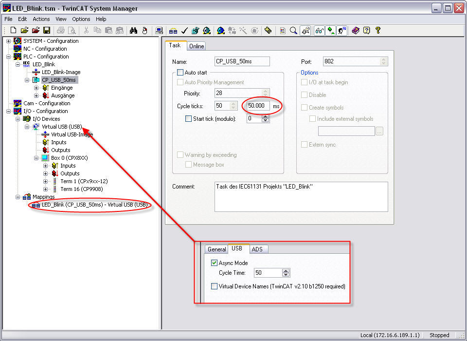Click the 50.000 ms cycle time field
The height and width of the screenshot is (341, 467).
click(x=258, y=106)
